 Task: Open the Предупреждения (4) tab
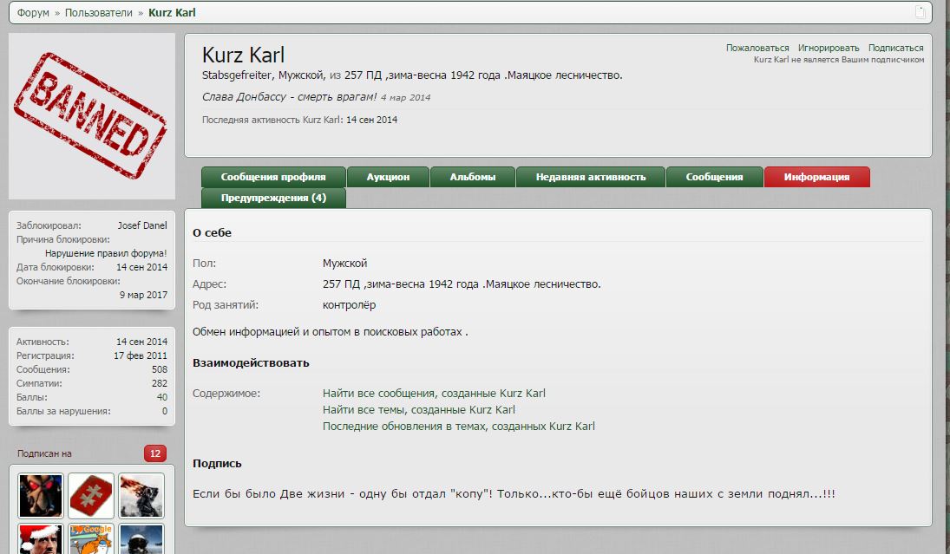pyautogui.click(x=273, y=198)
